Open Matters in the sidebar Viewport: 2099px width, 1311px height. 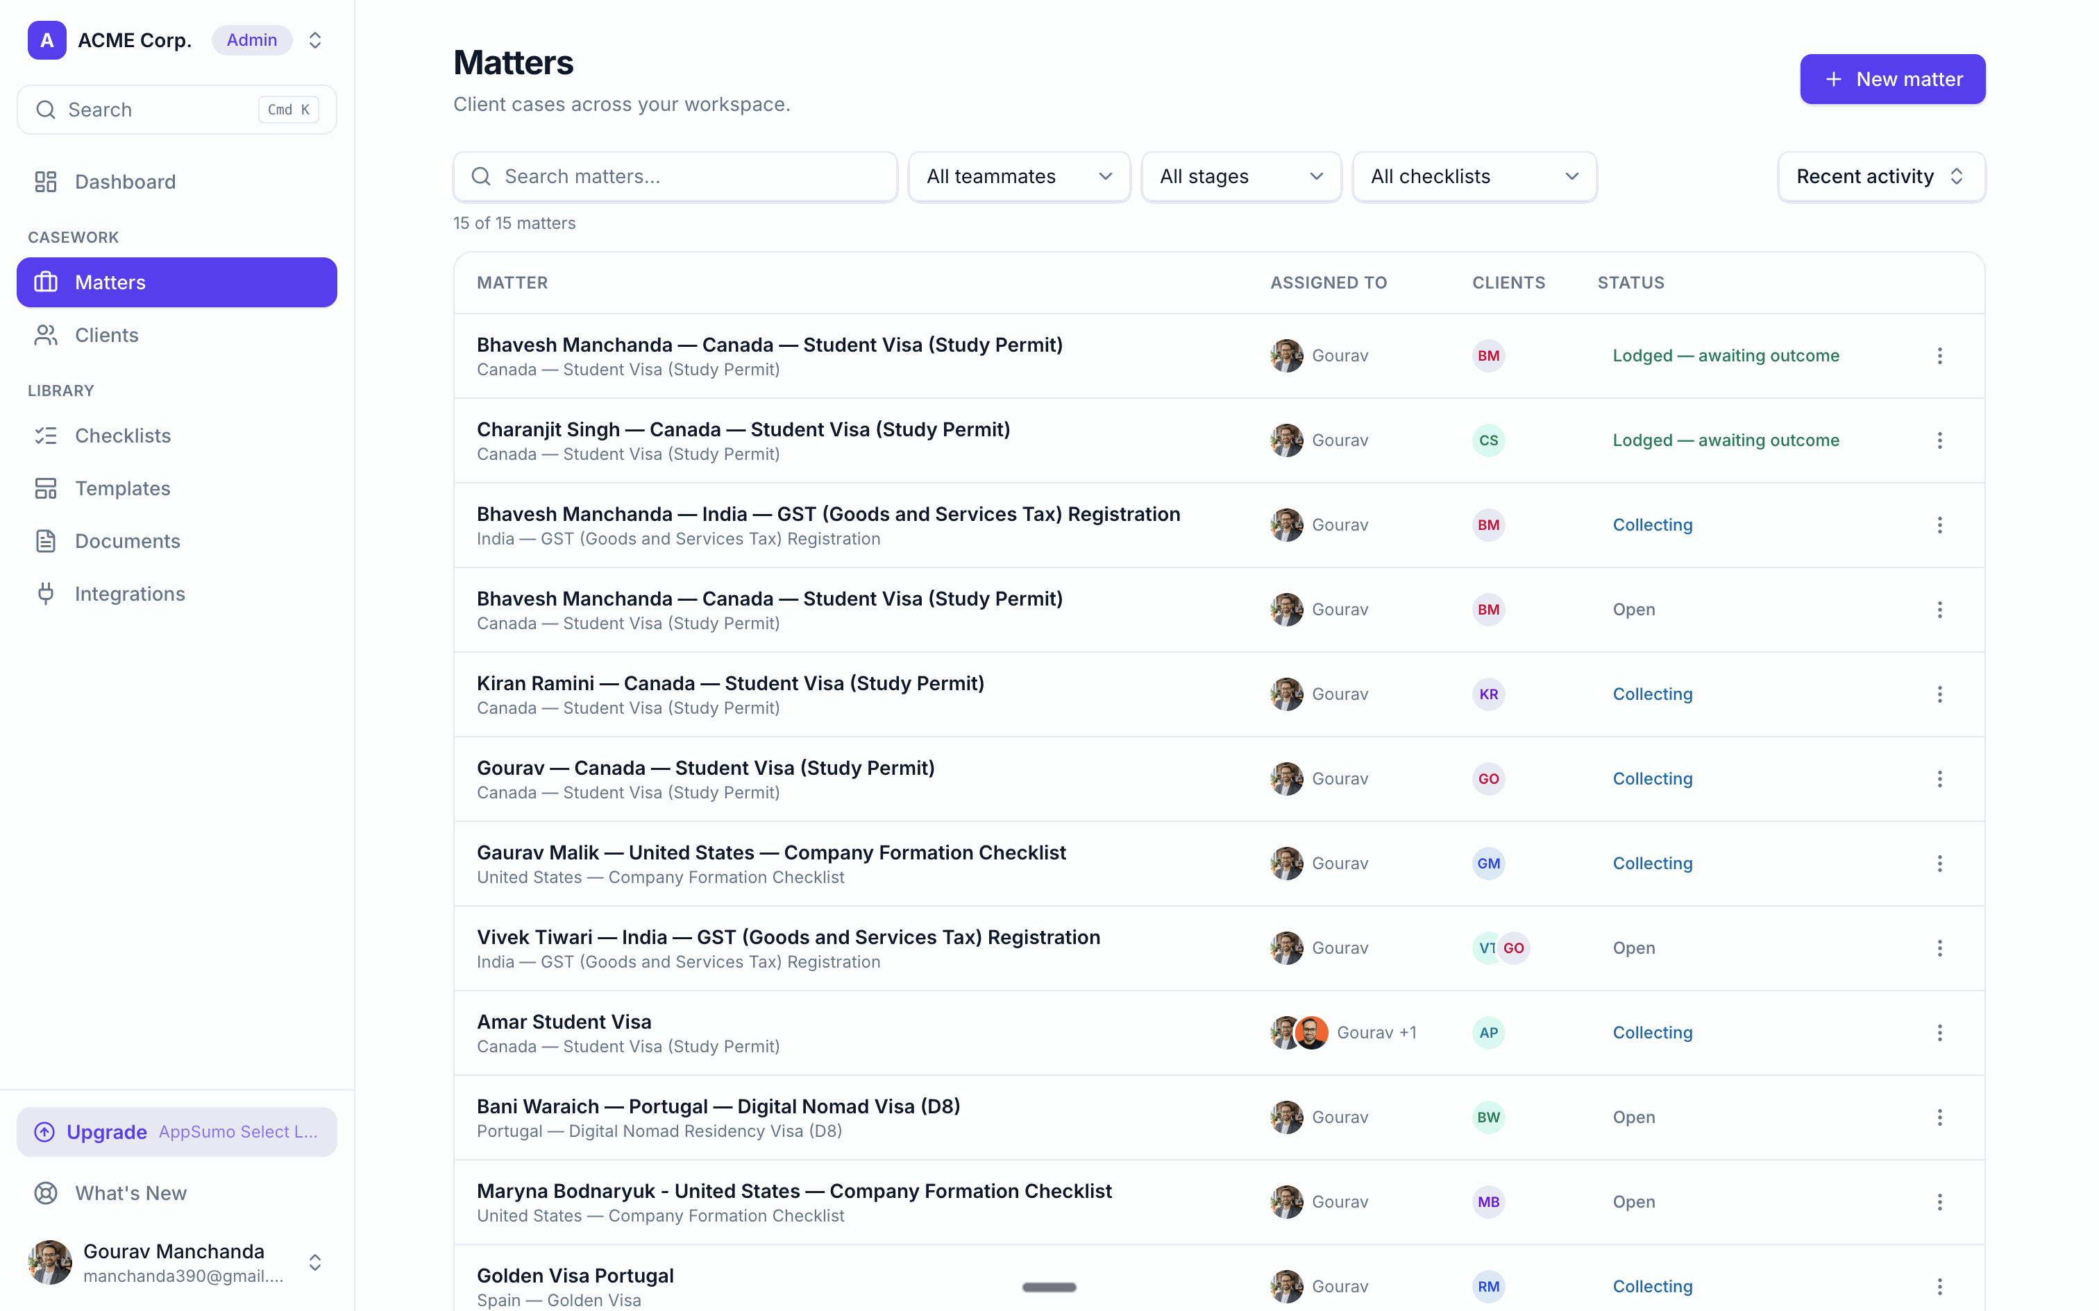click(177, 282)
